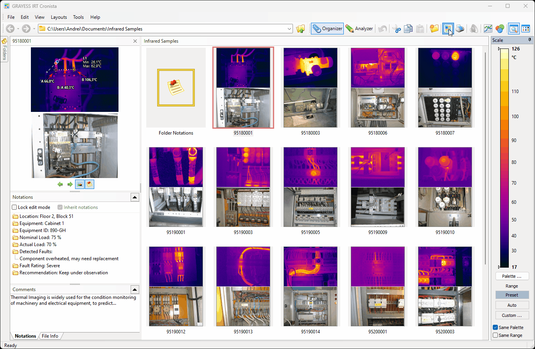Enable Lock edit mode checkbox

point(14,207)
